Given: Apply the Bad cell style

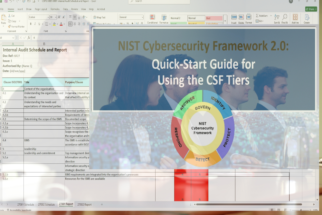Looking at the screenshot, I should pyautogui.click(x=214, y=18).
